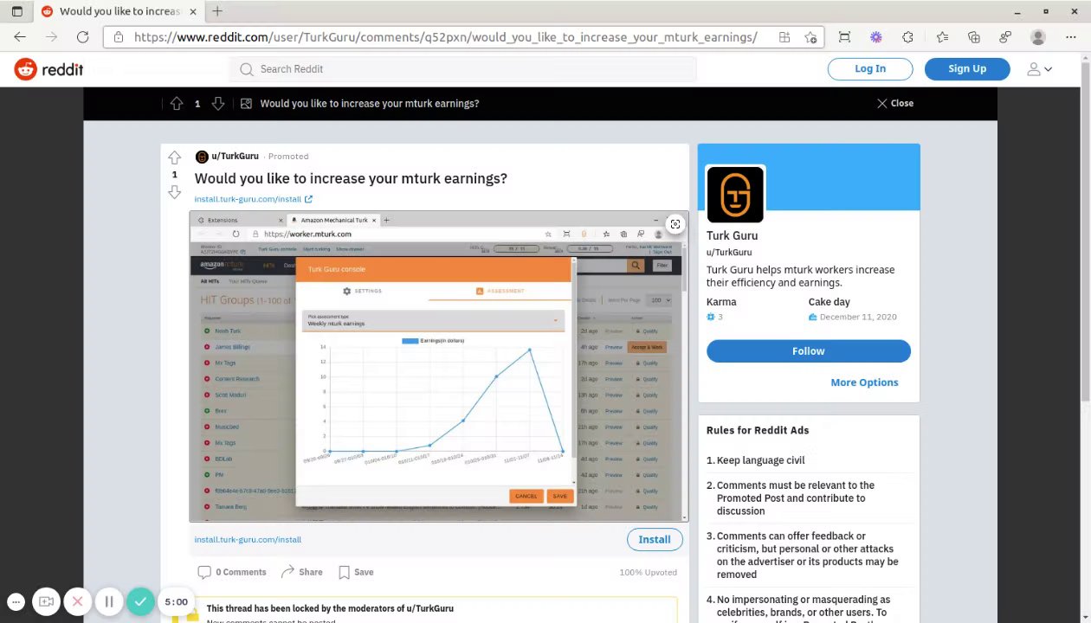Click the Log In button
Image resolution: width=1091 pixels, height=623 pixels.
870,69
